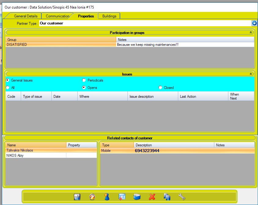The height and width of the screenshot is (205, 258).
Task: Click the calendar with red arrow icon
Action: point(122,197)
